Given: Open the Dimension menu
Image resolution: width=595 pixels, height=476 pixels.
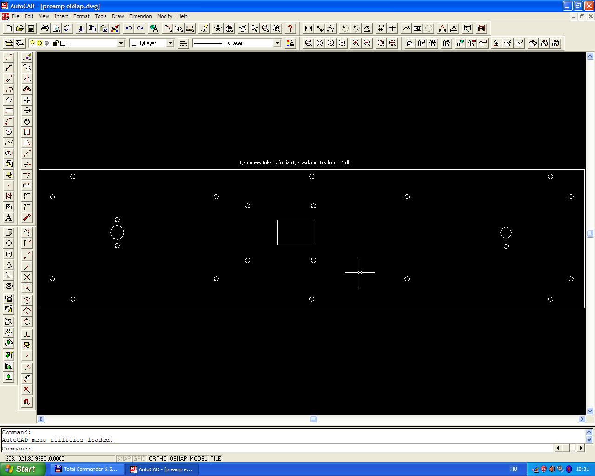Looking at the screenshot, I should pos(140,16).
